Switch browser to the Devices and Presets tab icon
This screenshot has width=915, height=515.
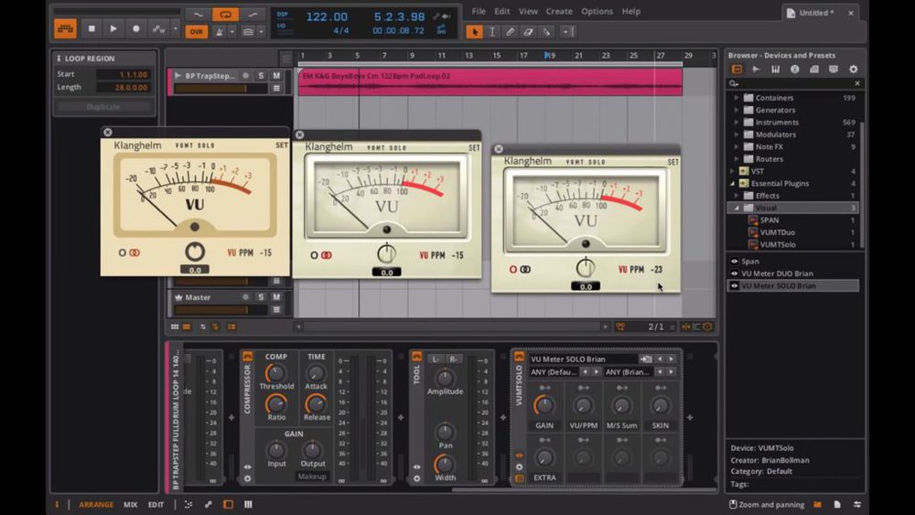pyautogui.click(x=737, y=69)
